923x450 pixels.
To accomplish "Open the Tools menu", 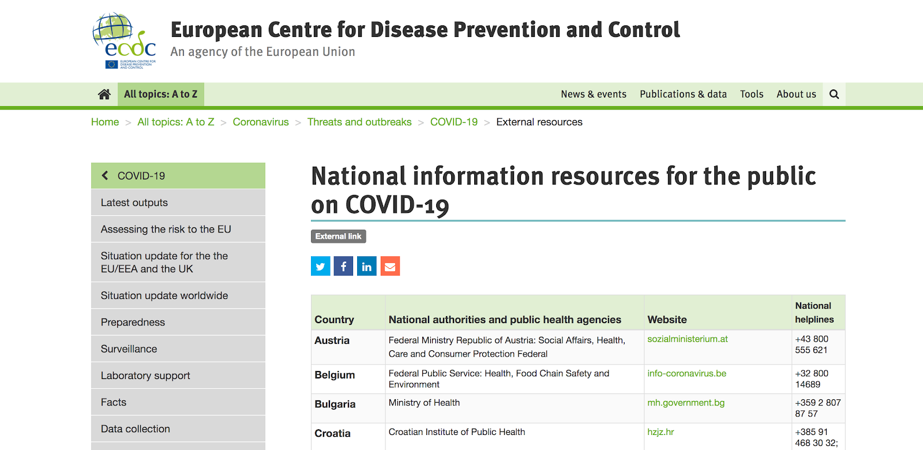I will [752, 94].
